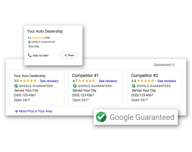Click the Share button on dealership card

point(69,55)
